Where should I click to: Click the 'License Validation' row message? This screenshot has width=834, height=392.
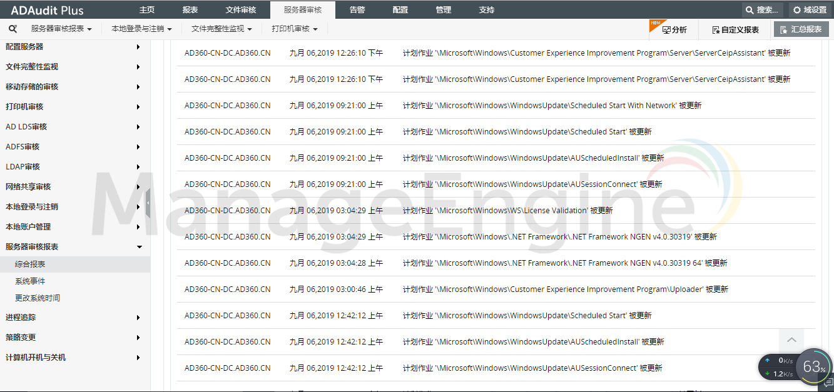point(507,211)
